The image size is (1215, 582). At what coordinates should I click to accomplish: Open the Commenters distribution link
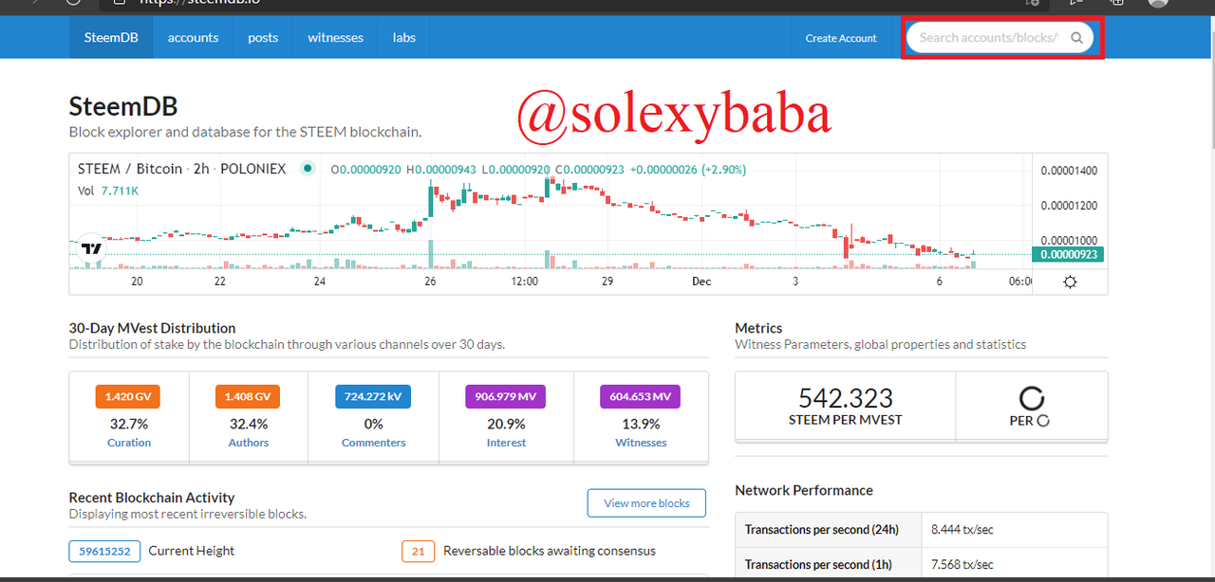[x=373, y=443]
